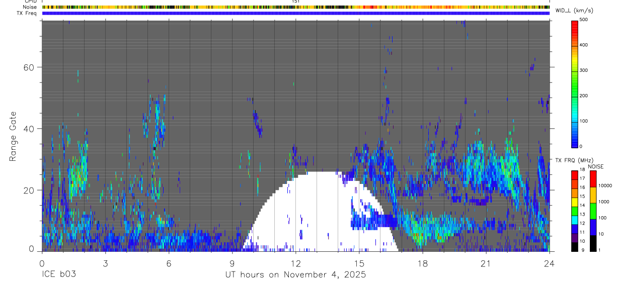Click the red top segment of the NOISE bar

[x=592, y=178]
